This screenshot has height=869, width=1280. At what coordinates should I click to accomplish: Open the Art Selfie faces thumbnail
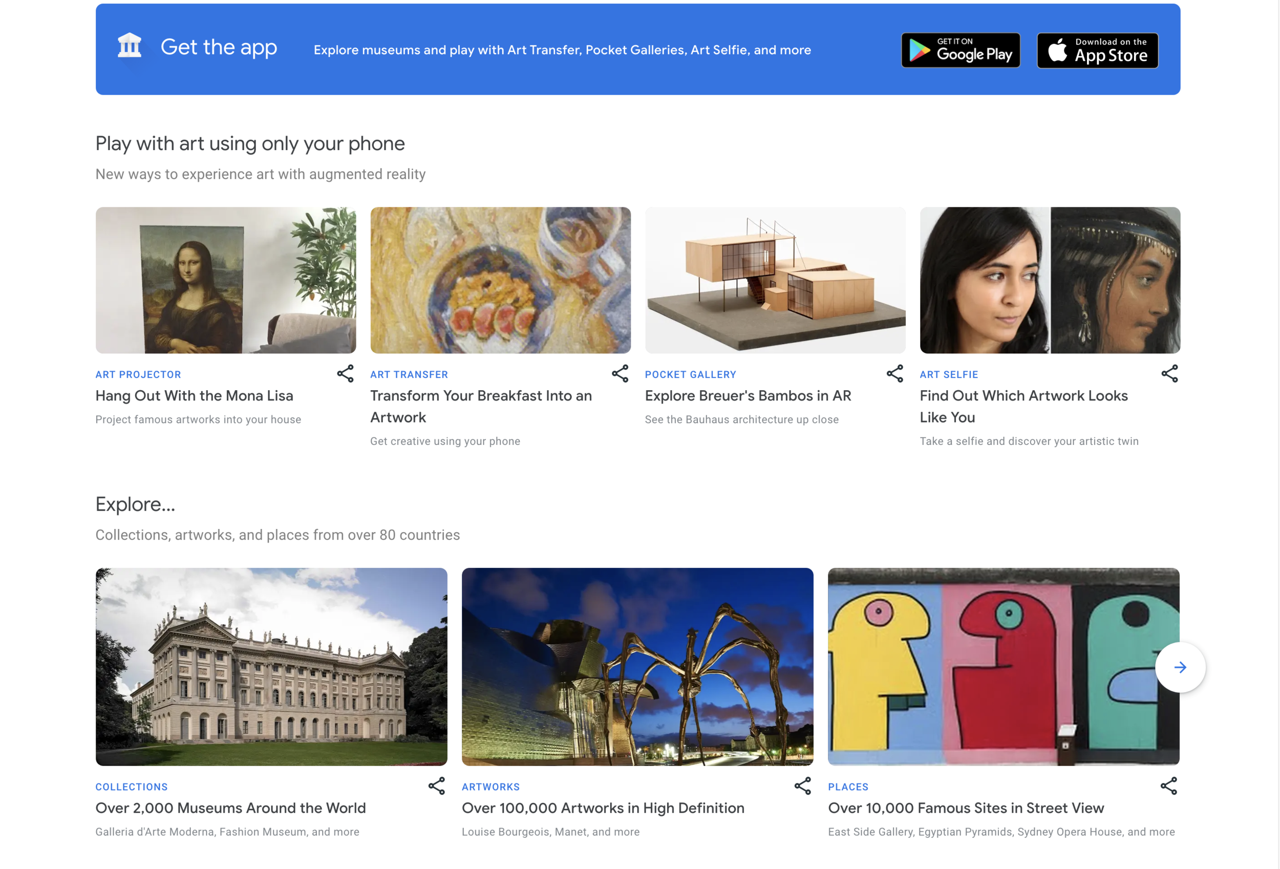coord(1050,280)
